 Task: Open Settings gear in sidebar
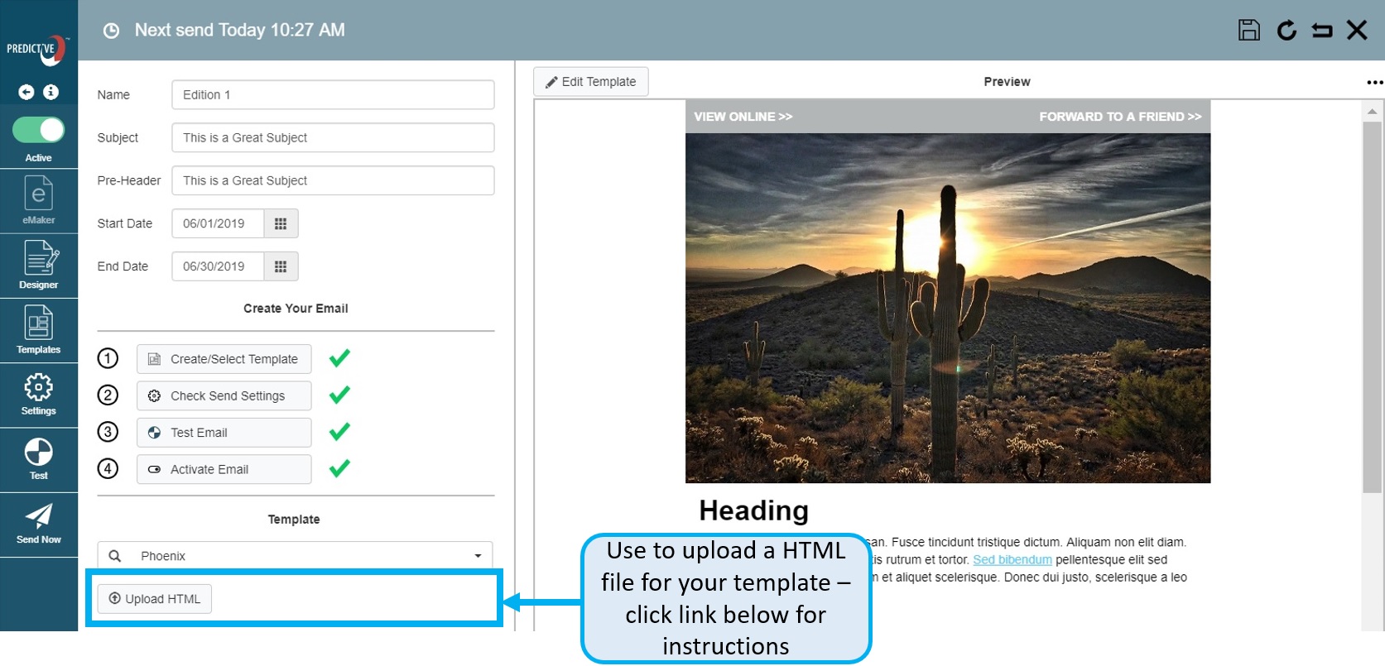[38, 393]
